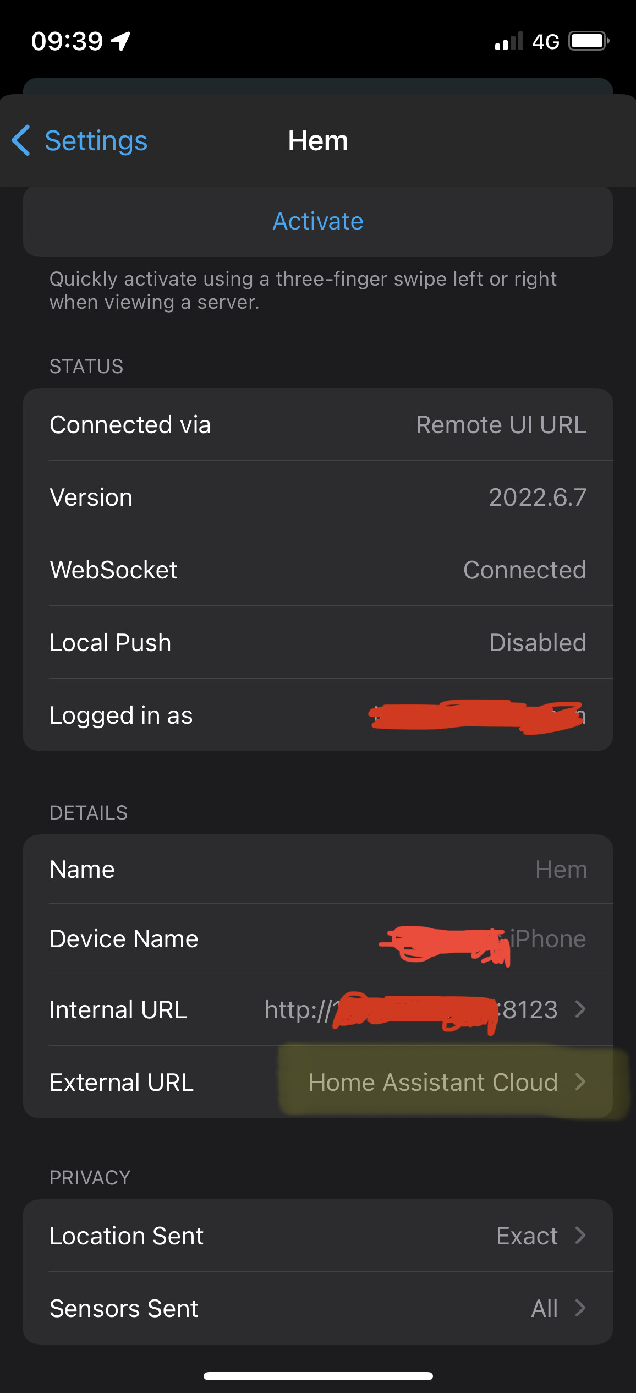Image resolution: width=636 pixels, height=1393 pixels.
Task: Tap the cellular signal bars indicator
Action: [506, 41]
